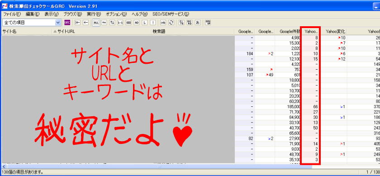Select Google rank cell 82
This screenshot has height=176, width=380.
point(251,138)
